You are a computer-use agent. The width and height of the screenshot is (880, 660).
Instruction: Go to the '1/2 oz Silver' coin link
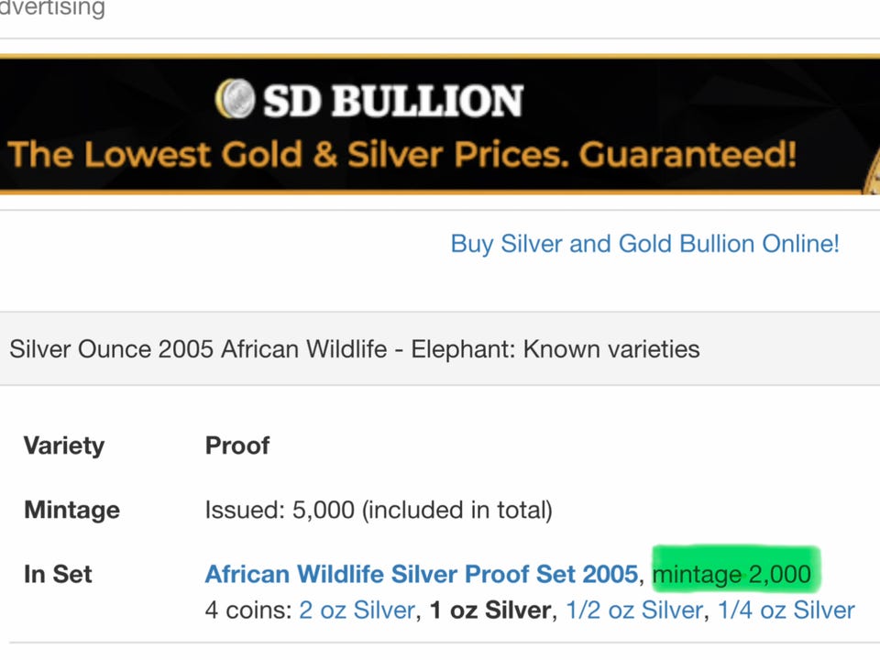634,610
